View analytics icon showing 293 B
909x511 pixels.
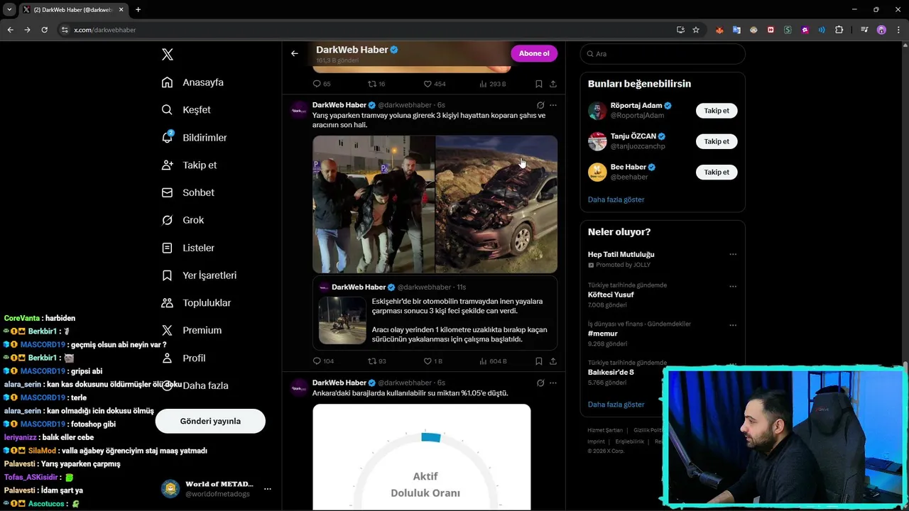pyautogui.click(x=492, y=84)
